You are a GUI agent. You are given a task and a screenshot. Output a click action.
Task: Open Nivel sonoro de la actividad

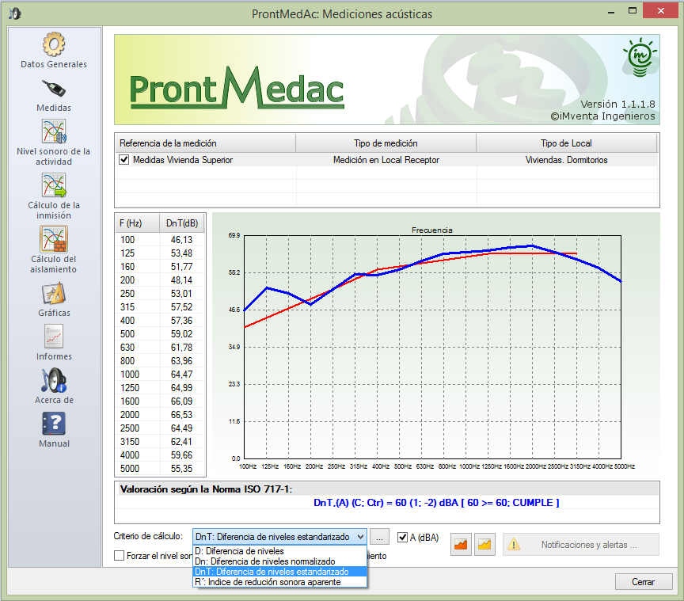pos(54,131)
